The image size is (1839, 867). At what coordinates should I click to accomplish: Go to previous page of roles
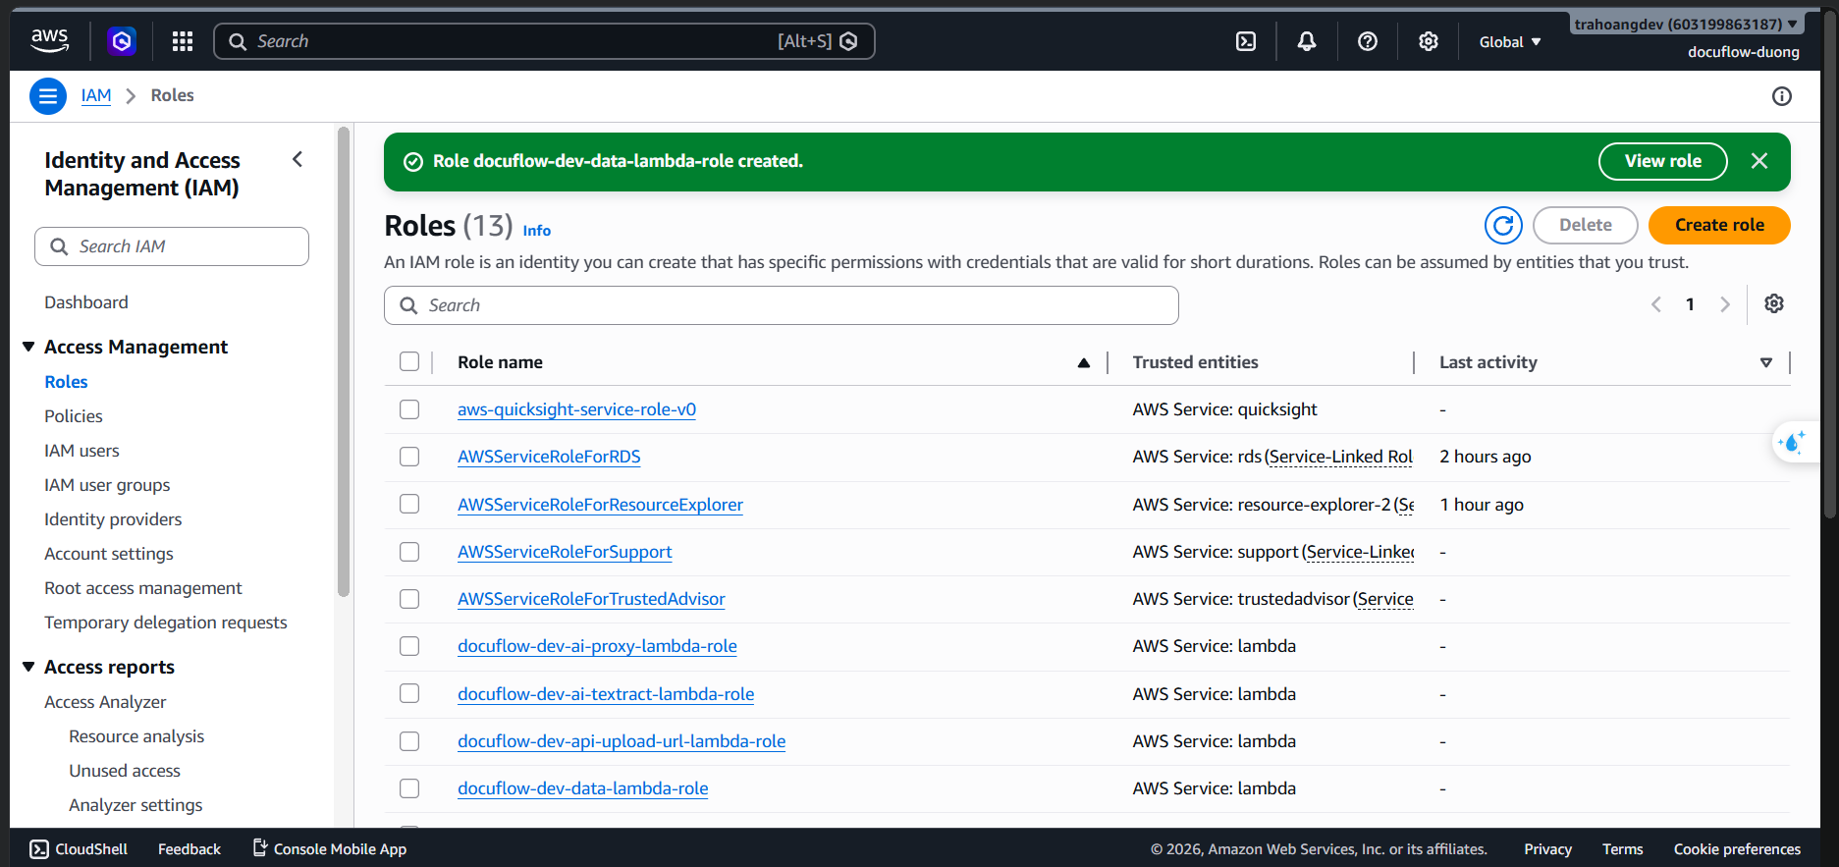(1656, 304)
